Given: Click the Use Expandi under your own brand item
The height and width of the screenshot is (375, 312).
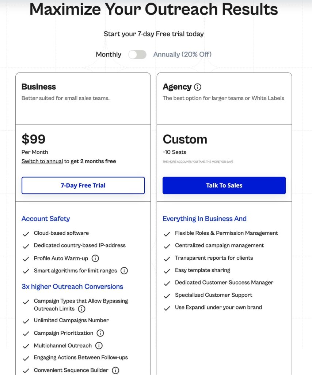Looking at the screenshot, I should tap(218, 307).
